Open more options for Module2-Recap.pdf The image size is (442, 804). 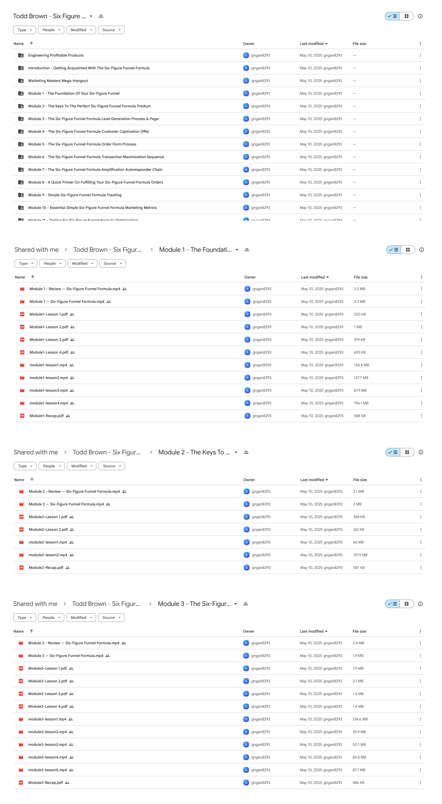(421, 568)
